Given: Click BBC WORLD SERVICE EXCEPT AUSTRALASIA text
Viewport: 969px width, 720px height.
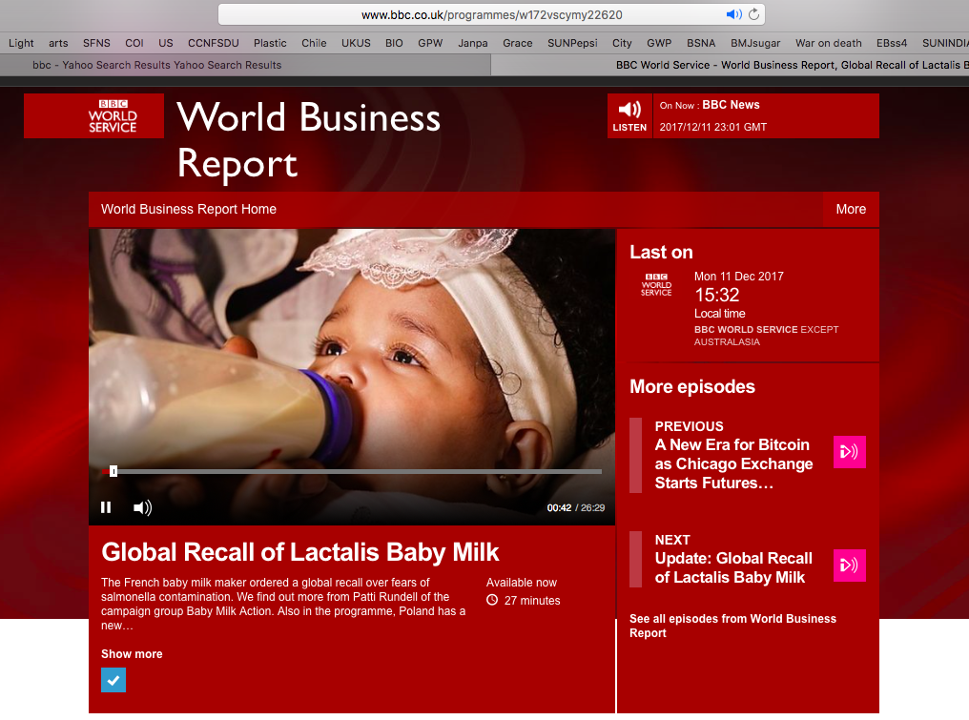Looking at the screenshot, I should tap(766, 336).
